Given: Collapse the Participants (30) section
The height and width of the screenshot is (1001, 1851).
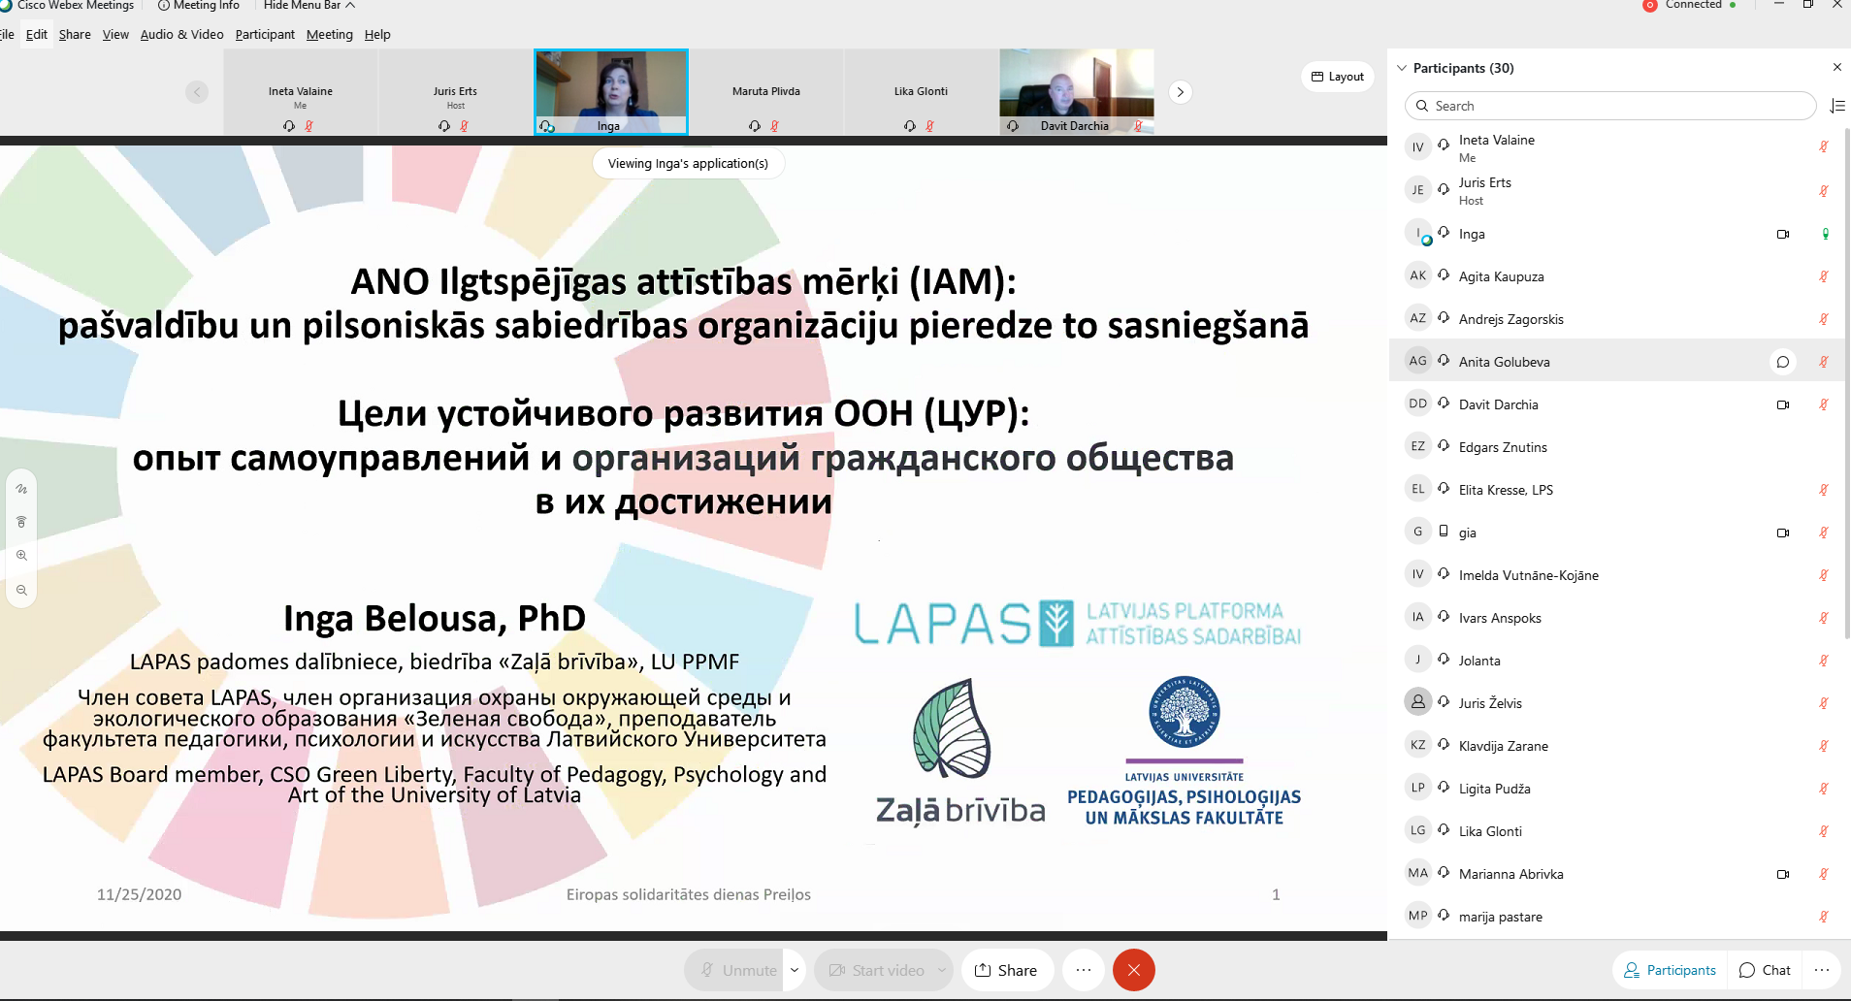Looking at the screenshot, I should point(1402,68).
